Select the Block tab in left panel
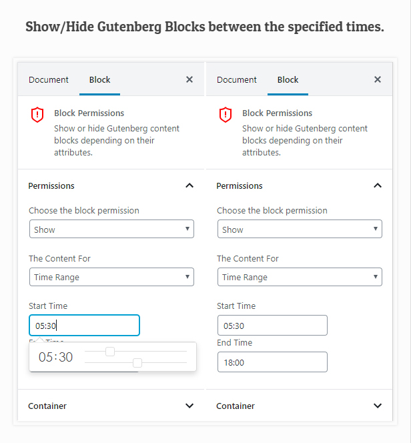The image size is (411, 443). click(x=99, y=79)
